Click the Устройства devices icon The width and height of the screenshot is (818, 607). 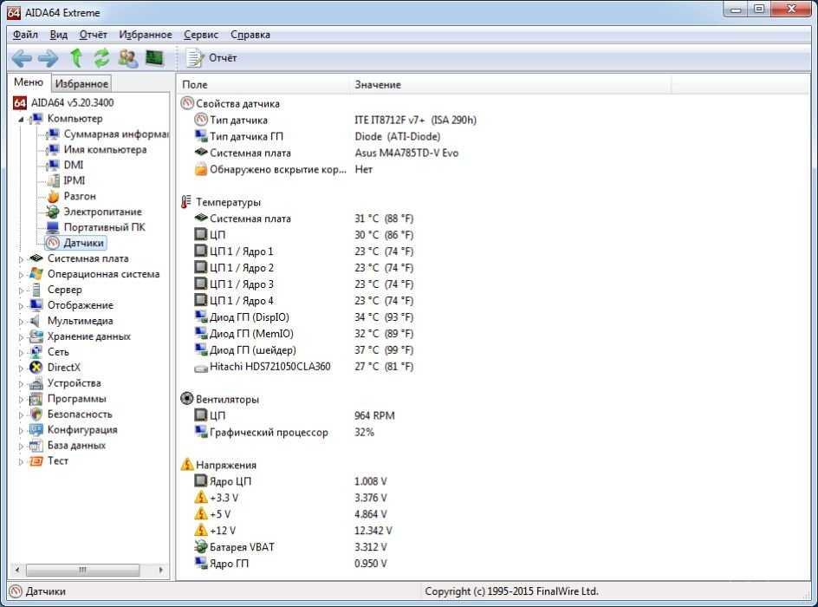coord(36,383)
